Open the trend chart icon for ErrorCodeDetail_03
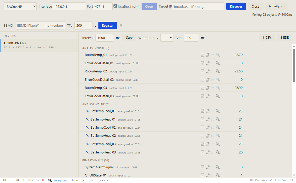Image resolution: width=296 pixels, height=183 pixels. [x=202, y=96]
